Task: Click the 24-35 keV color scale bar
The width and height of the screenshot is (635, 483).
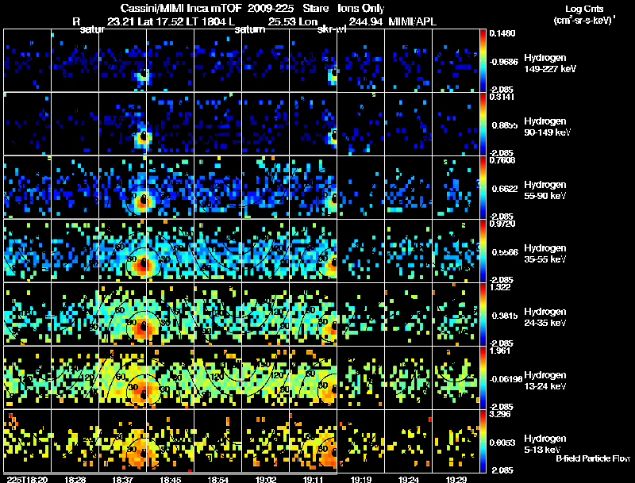Action: [483, 314]
